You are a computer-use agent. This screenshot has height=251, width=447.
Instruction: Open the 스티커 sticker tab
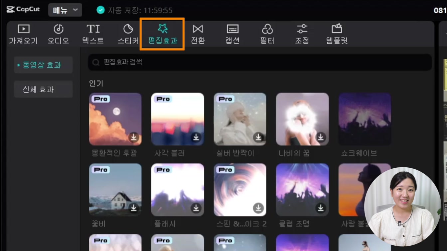[128, 34]
